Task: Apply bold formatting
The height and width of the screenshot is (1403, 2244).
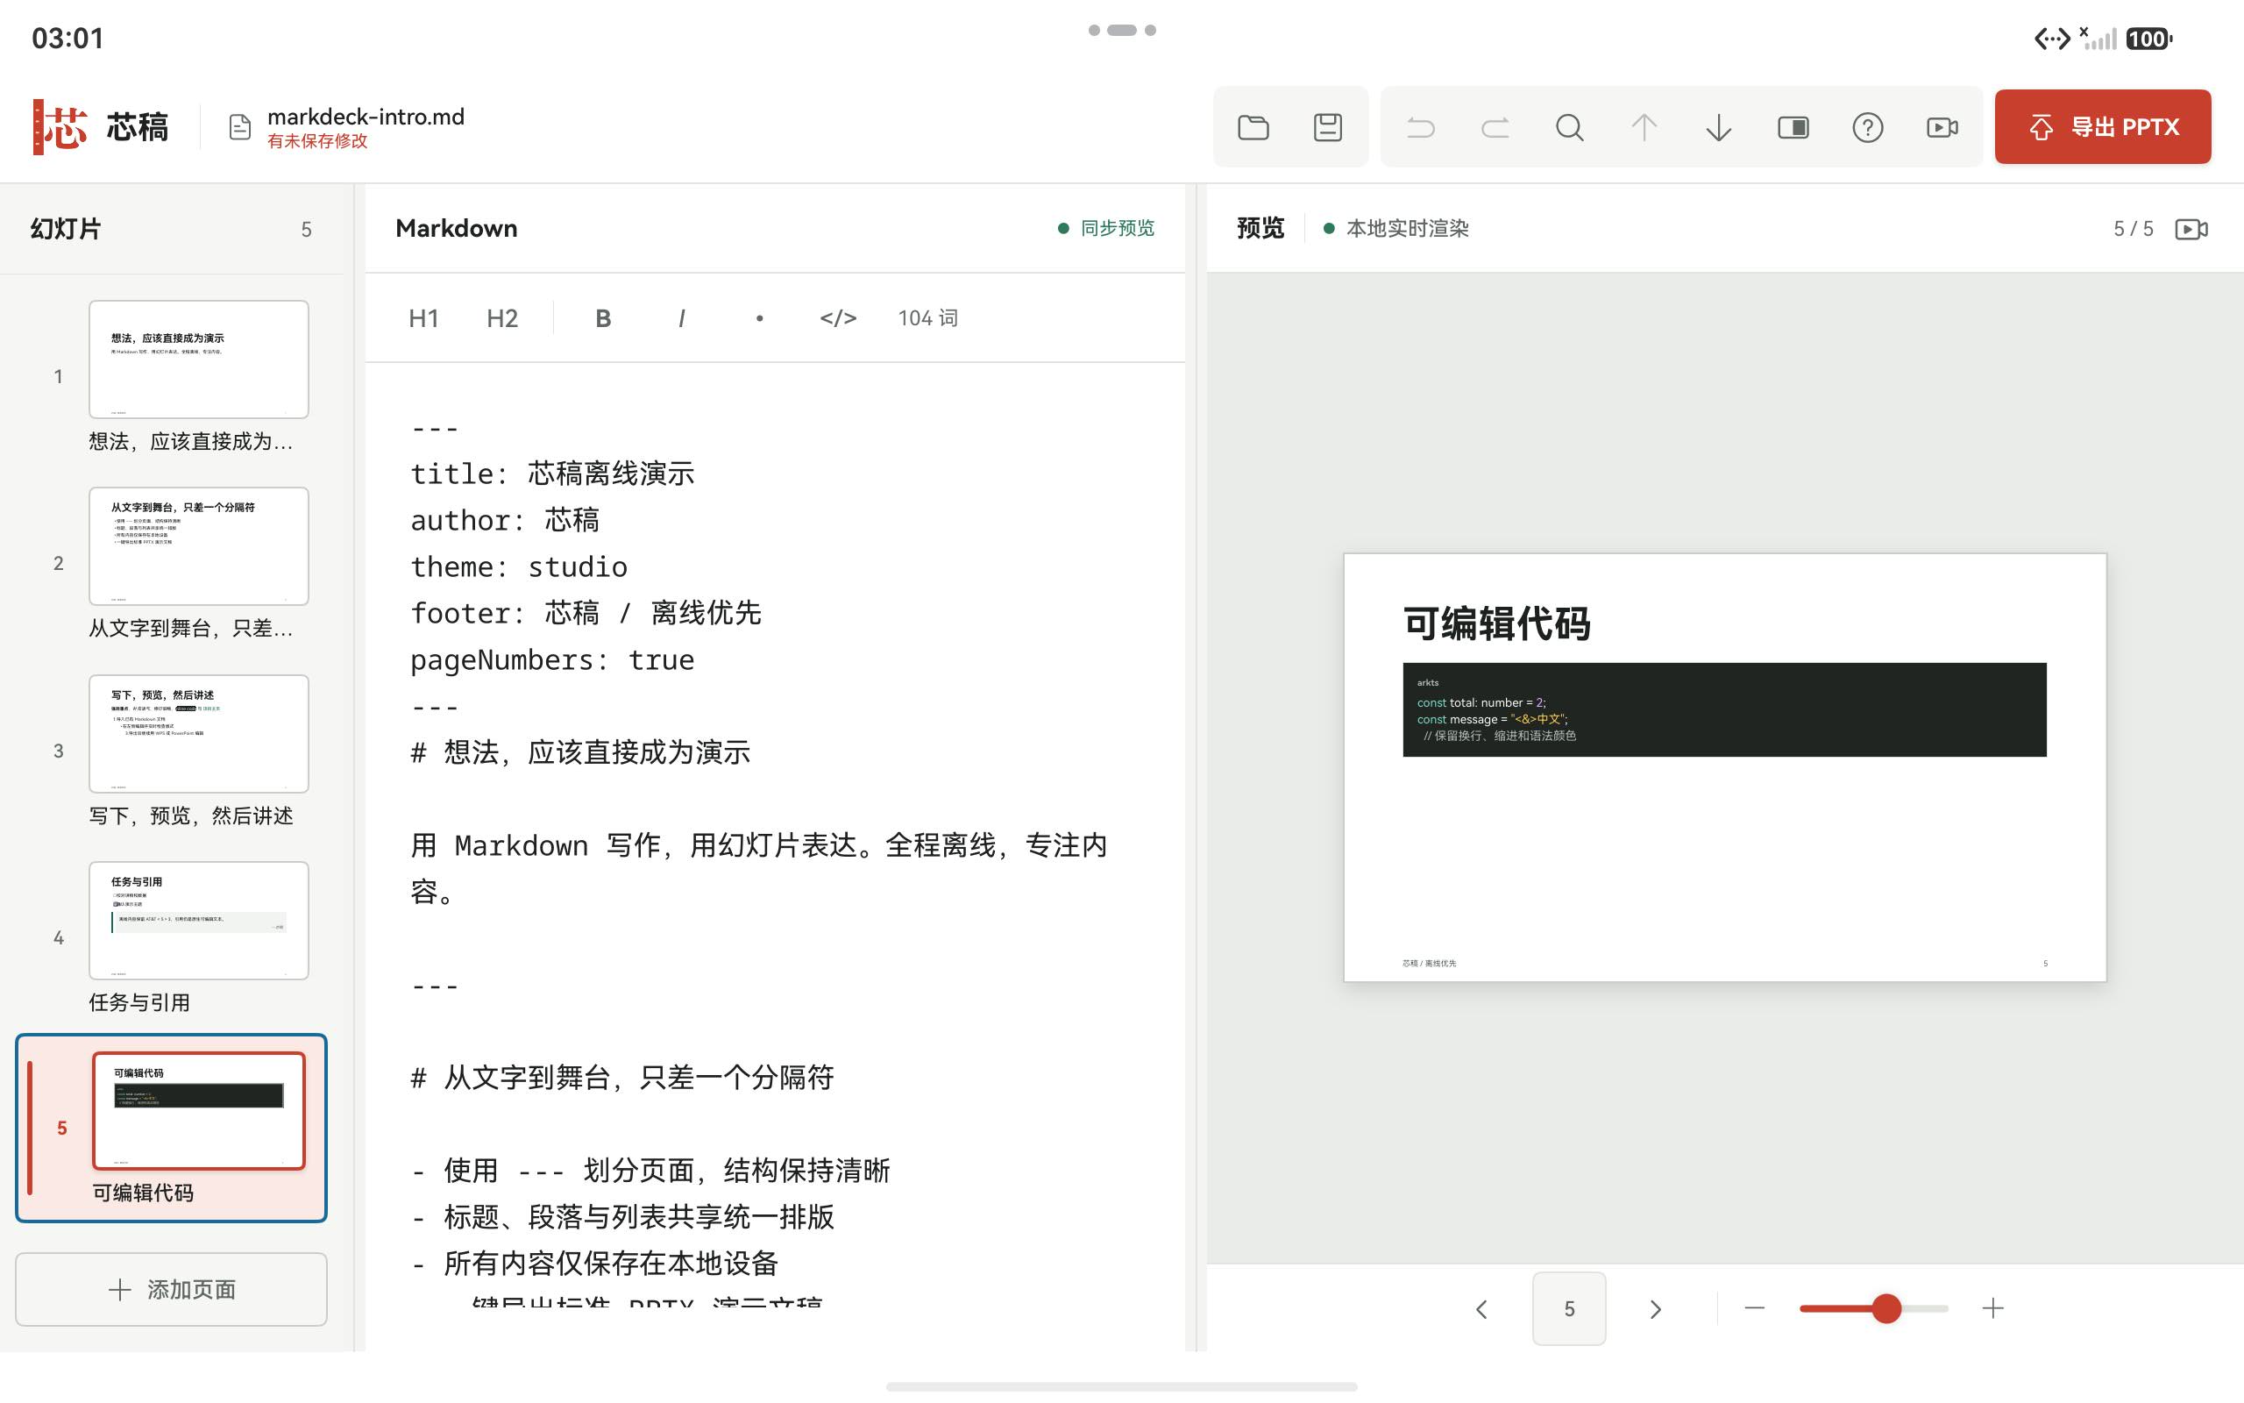Action: (603, 318)
